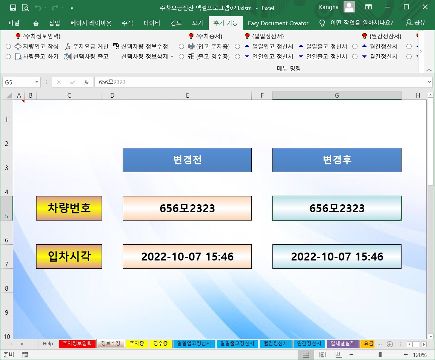The image size is (435, 360).
Task: Open the Name Box dropdown arrow
Action: [x=37, y=82]
